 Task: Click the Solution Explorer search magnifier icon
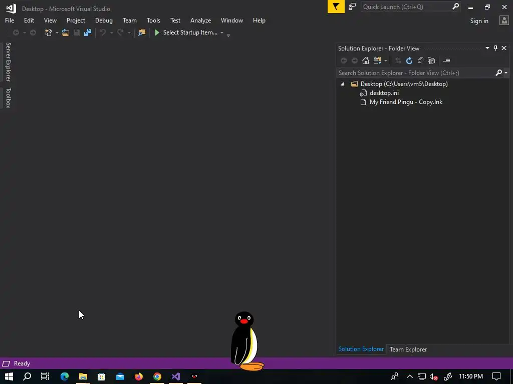(498, 72)
